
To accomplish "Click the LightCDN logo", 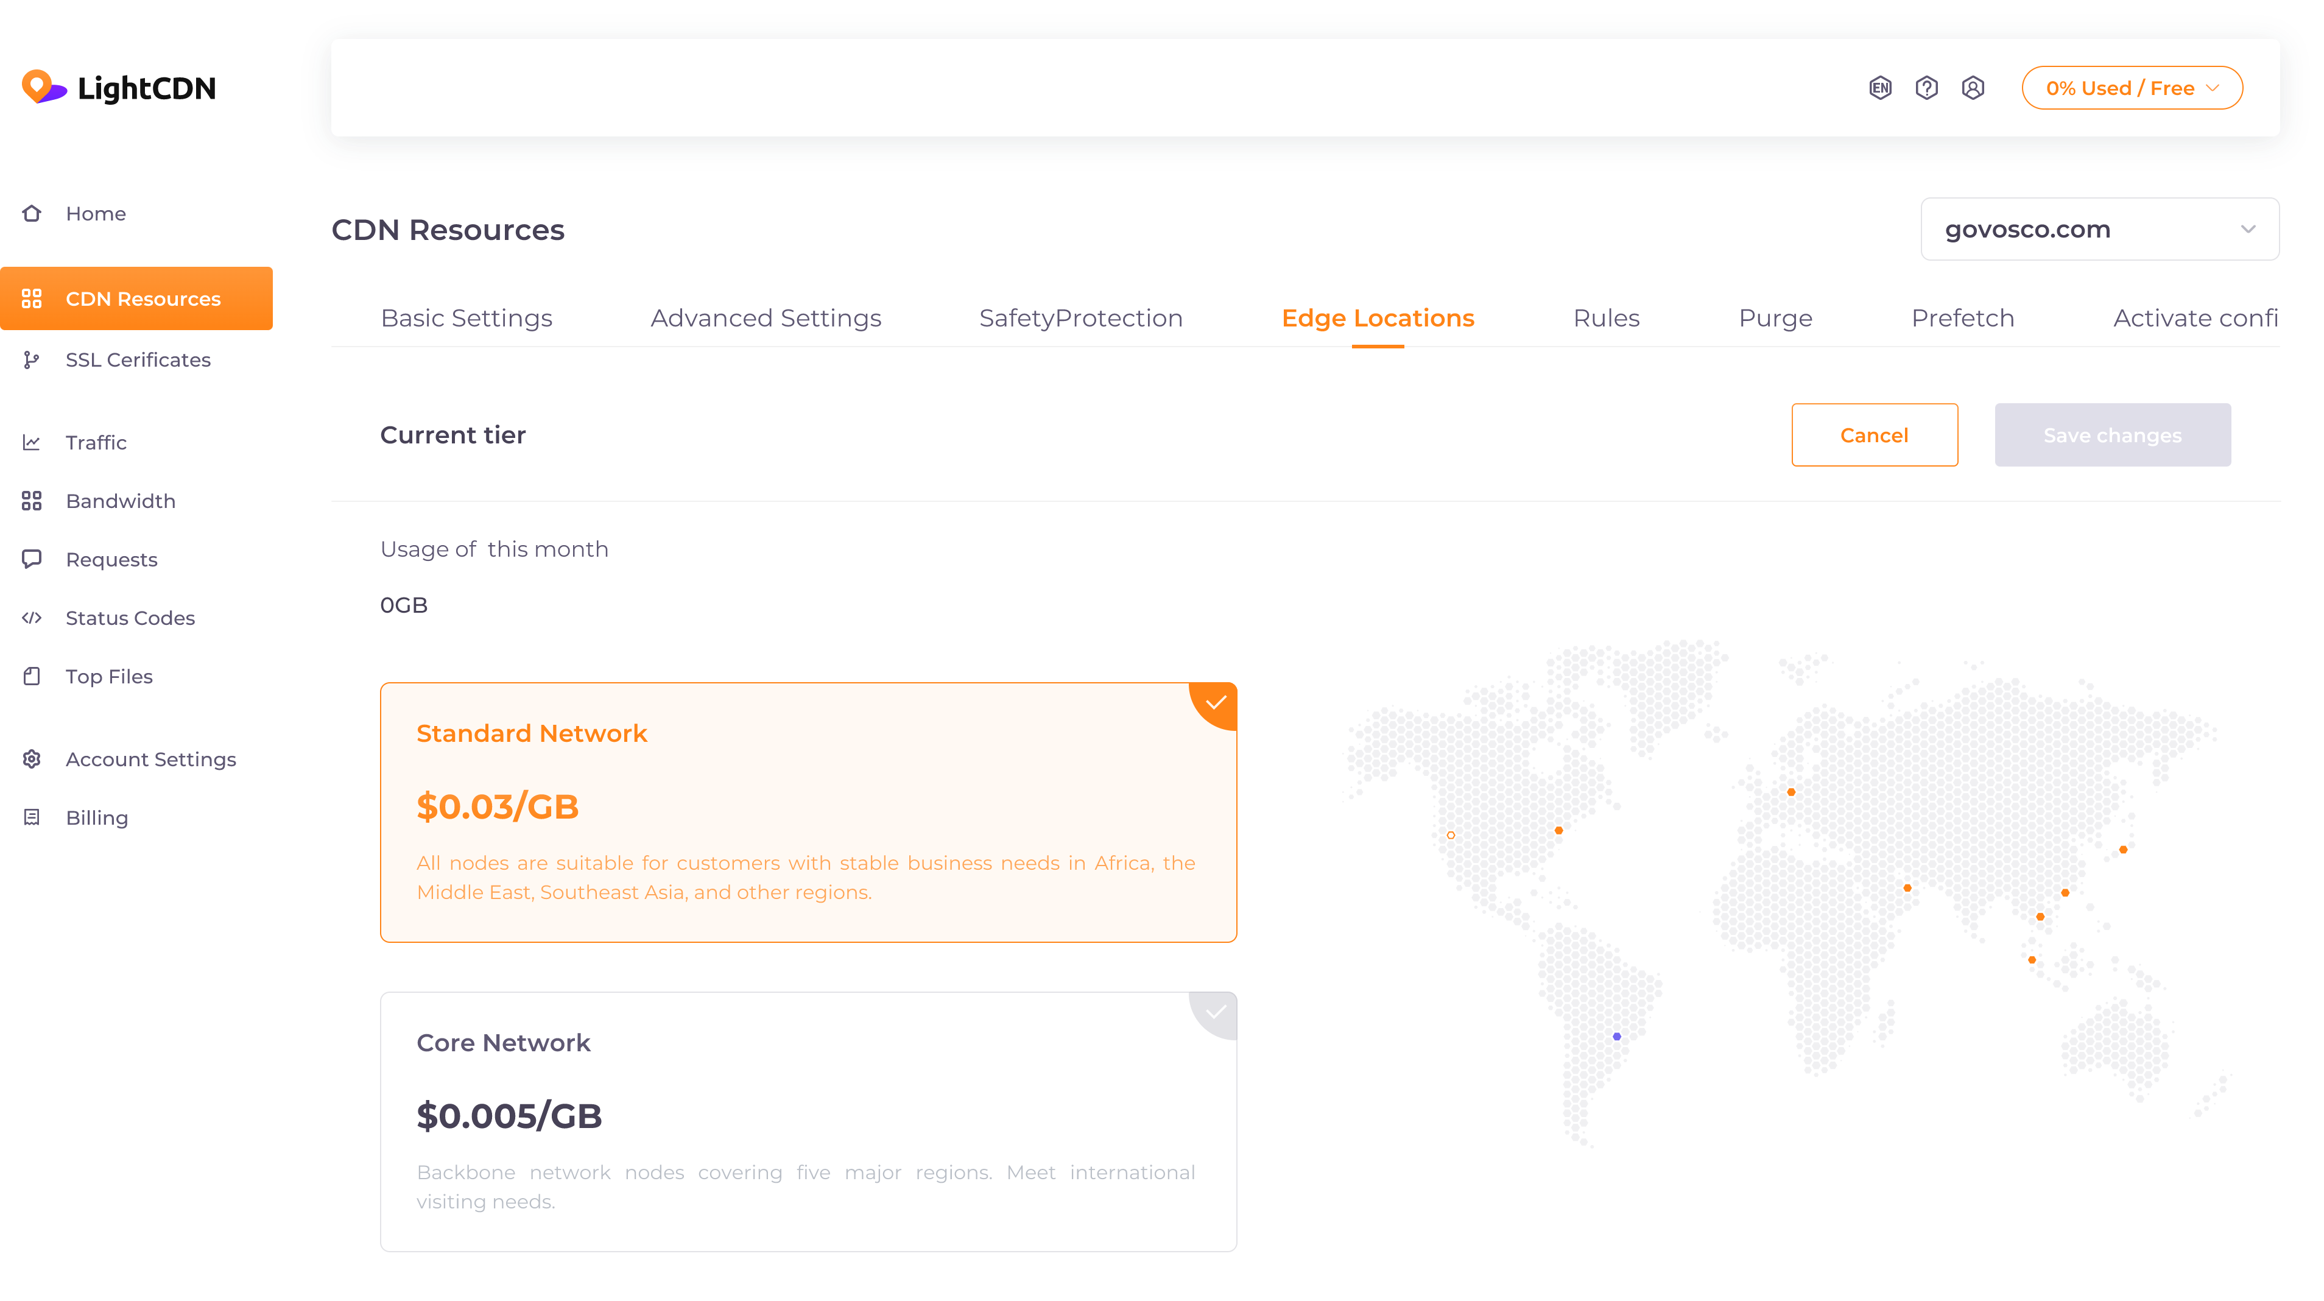I will pos(118,88).
